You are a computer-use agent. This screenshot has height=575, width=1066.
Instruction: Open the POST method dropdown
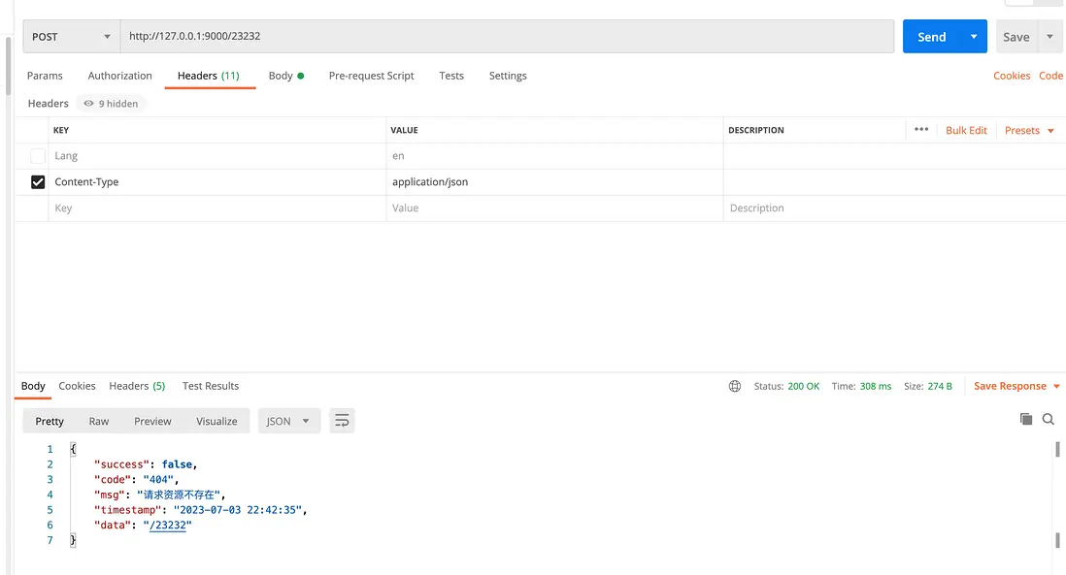[x=71, y=37]
